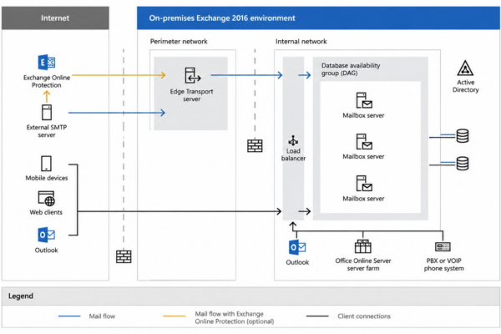Click the On-premises Exchange 2016 environment header
Image resolution: width=501 pixels, height=334 pixels.
pos(319,18)
